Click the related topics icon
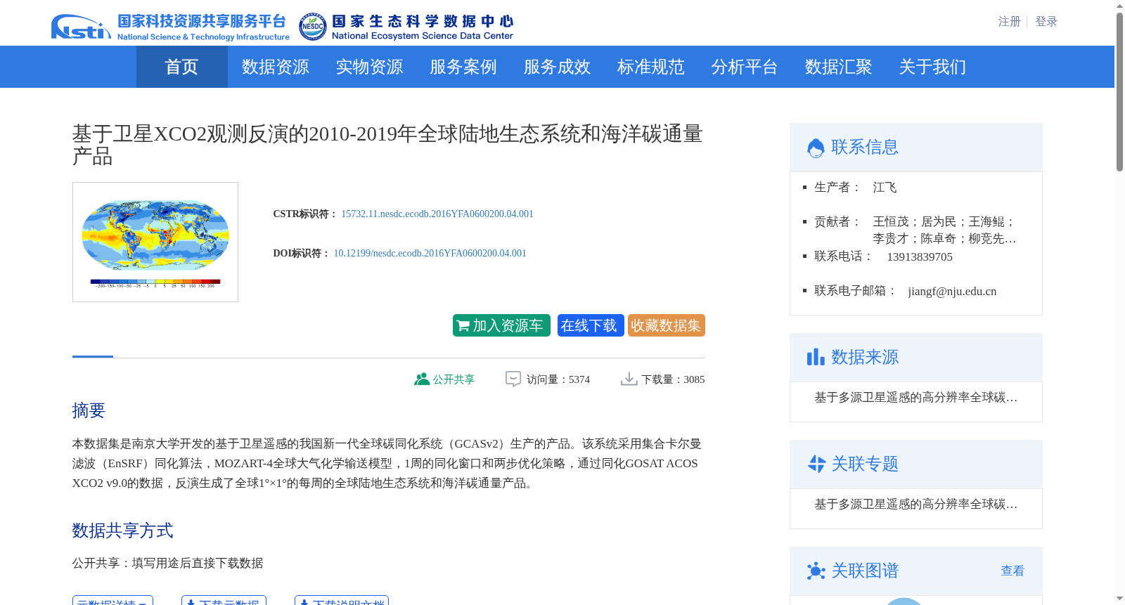Image resolution: width=1125 pixels, height=605 pixels. coord(816,464)
